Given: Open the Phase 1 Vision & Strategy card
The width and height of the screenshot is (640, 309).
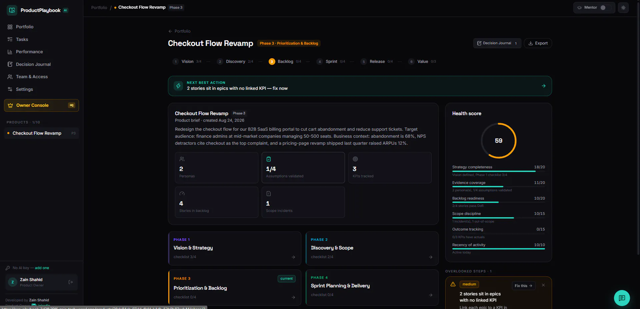Looking at the screenshot, I should (235, 248).
